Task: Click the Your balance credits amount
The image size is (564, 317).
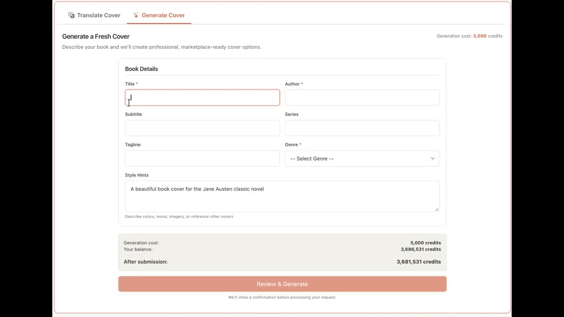Action: coord(420,249)
